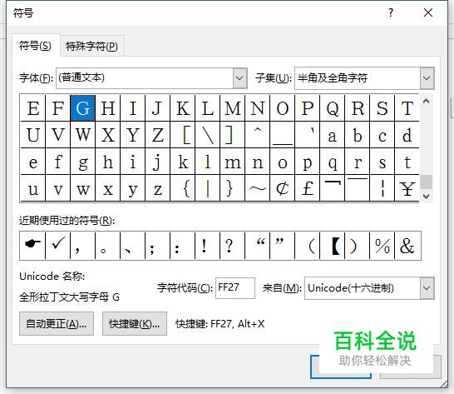Viewport: 454px width, 394px height.
Task: Select the recent comma symbol
Action: 82,246
